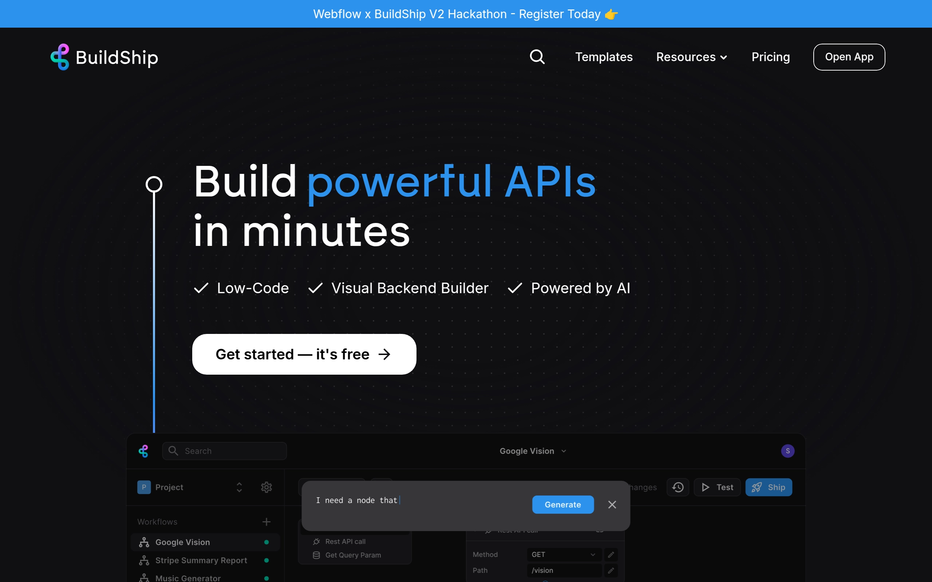Image resolution: width=932 pixels, height=582 pixels.
Task: Open project settings gear icon
Action: click(x=266, y=487)
